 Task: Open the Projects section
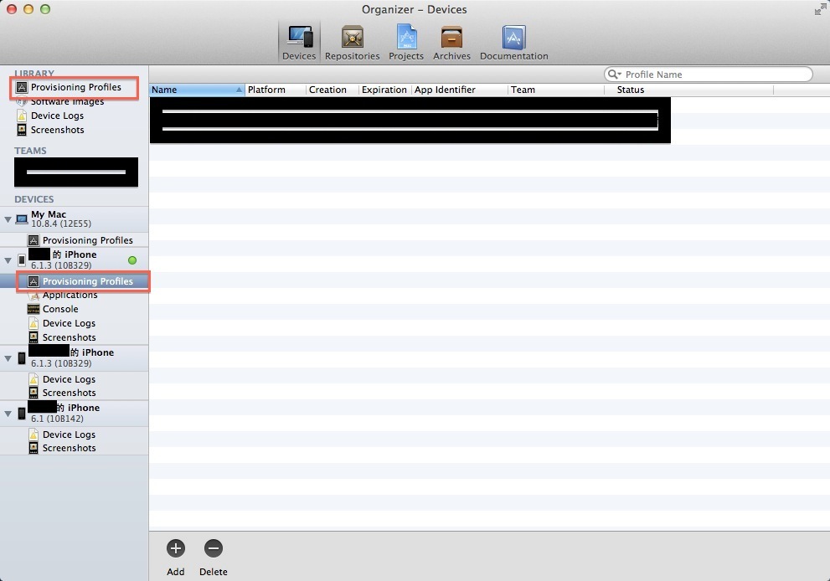406,43
